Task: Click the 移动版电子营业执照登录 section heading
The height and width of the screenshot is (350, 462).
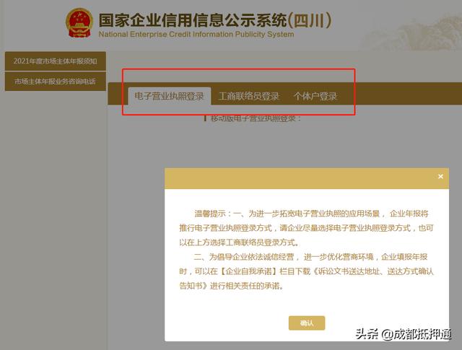Action: (253, 118)
